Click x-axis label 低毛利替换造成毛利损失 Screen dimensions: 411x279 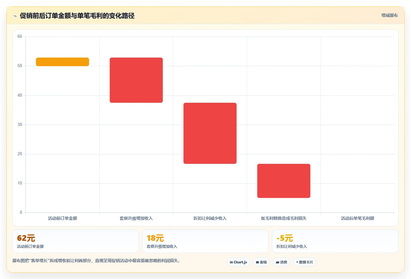284,218
